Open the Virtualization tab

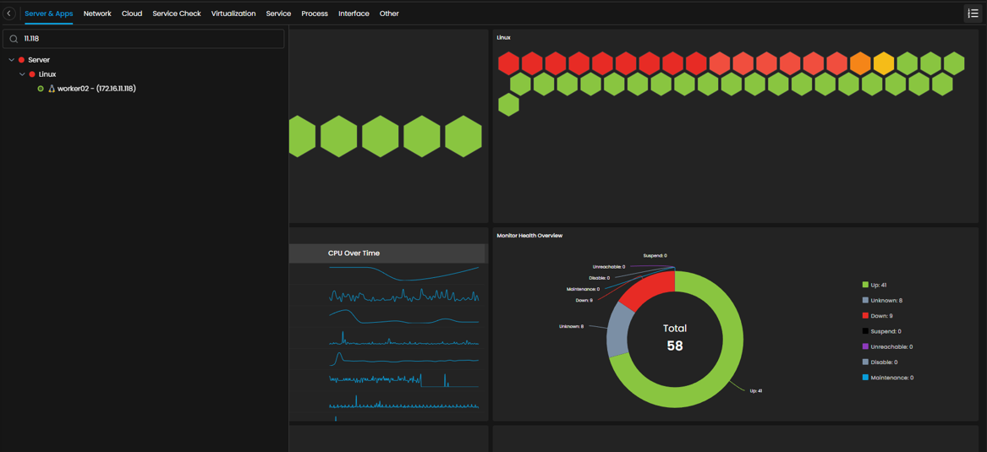point(233,14)
